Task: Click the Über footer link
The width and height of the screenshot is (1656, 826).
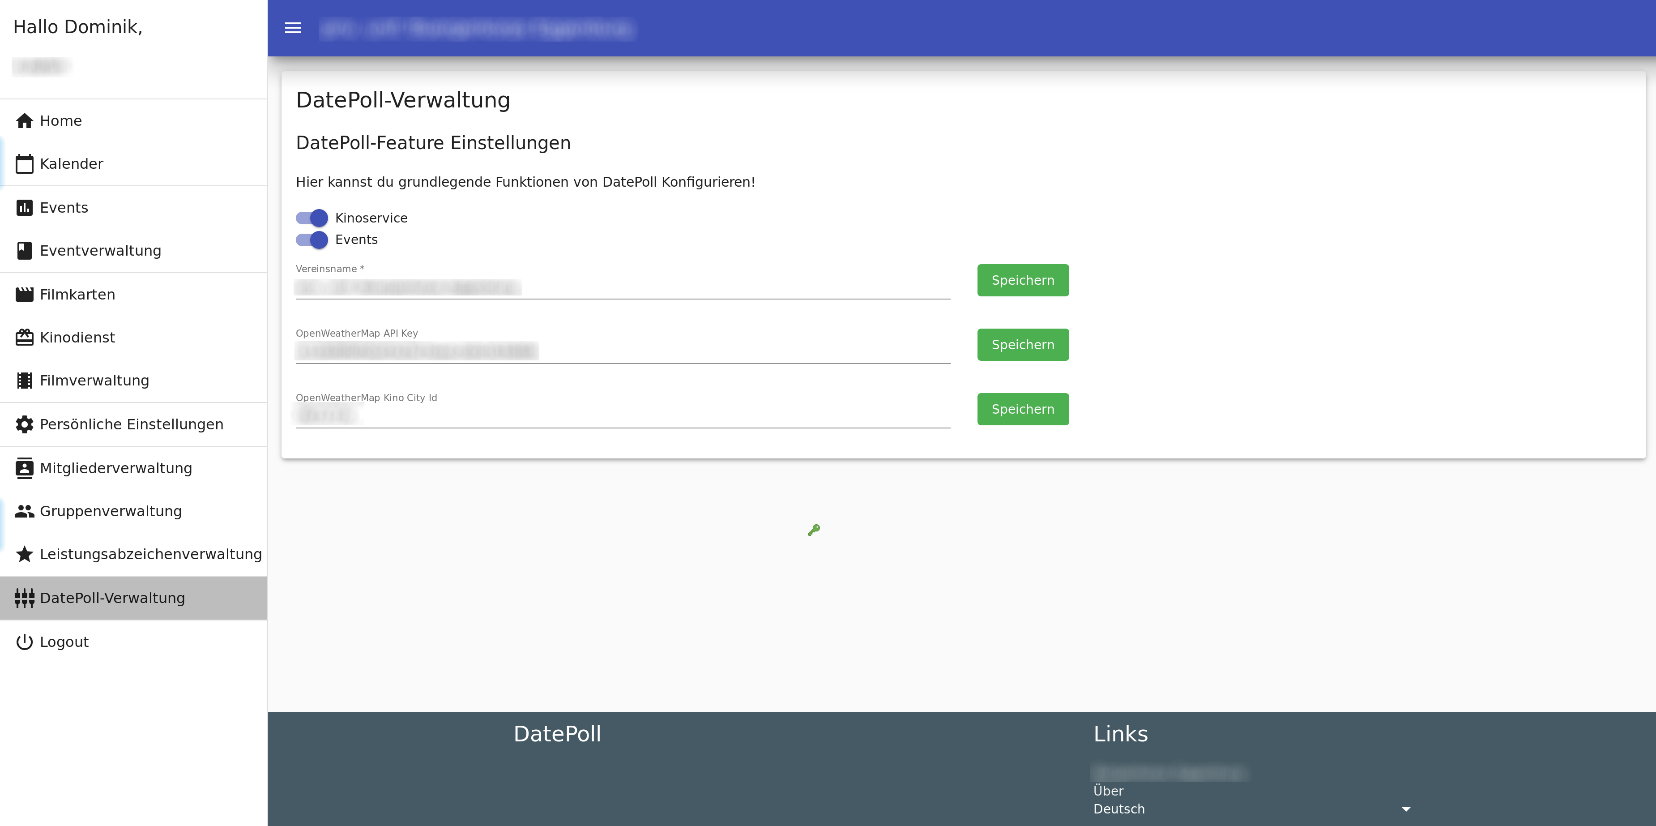Action: coord(1108,791)
